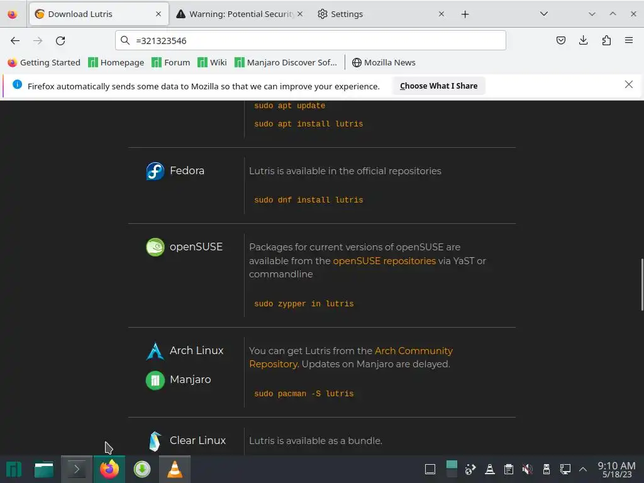
Task: Reload the current page
Action: [x=60, y=41]
